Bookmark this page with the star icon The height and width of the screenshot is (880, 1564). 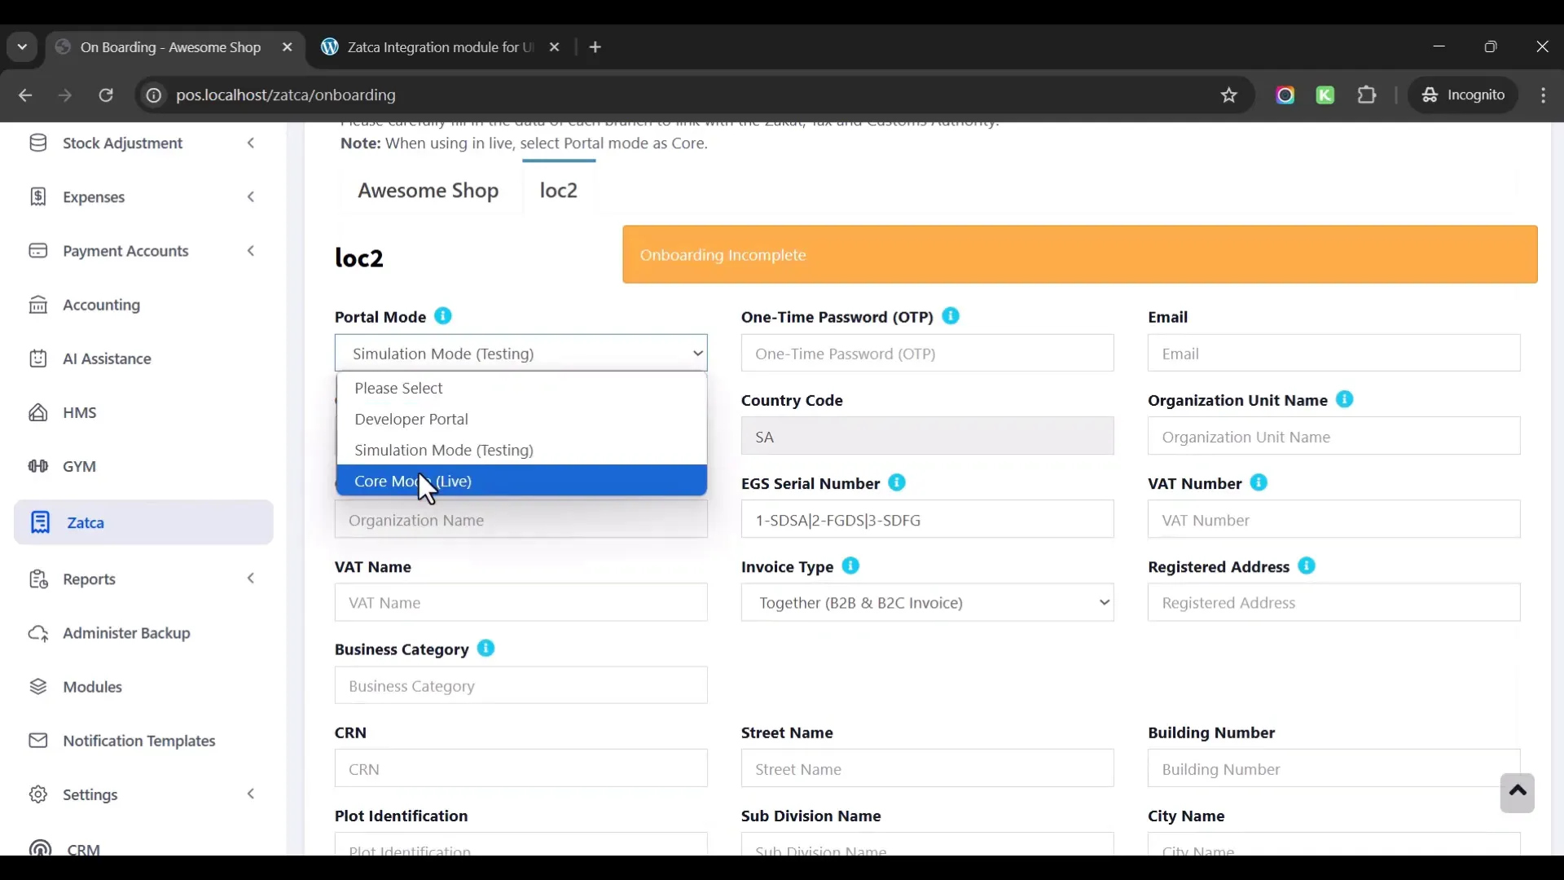pyautogui.click(x=1229, y=95)
